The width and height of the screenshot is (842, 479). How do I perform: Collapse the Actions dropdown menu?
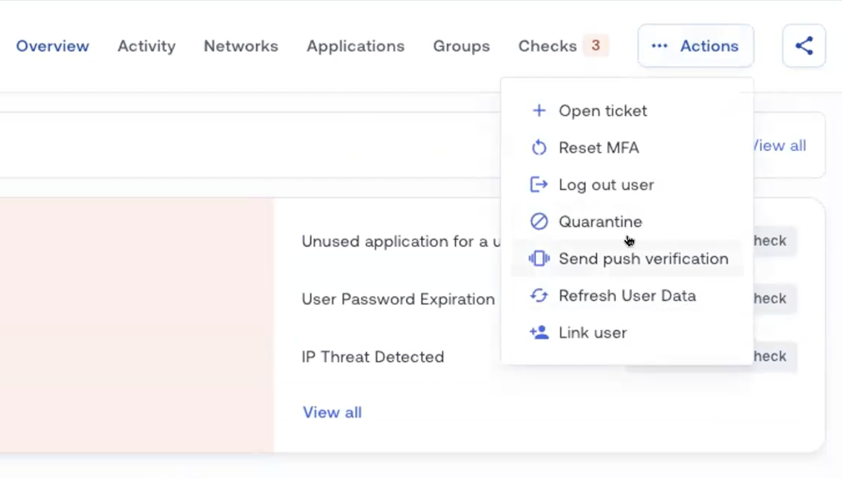[x=695, y=46]
